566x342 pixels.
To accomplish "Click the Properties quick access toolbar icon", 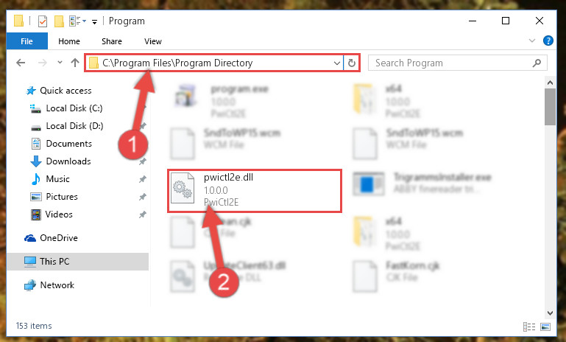I will tap(42, 21).
